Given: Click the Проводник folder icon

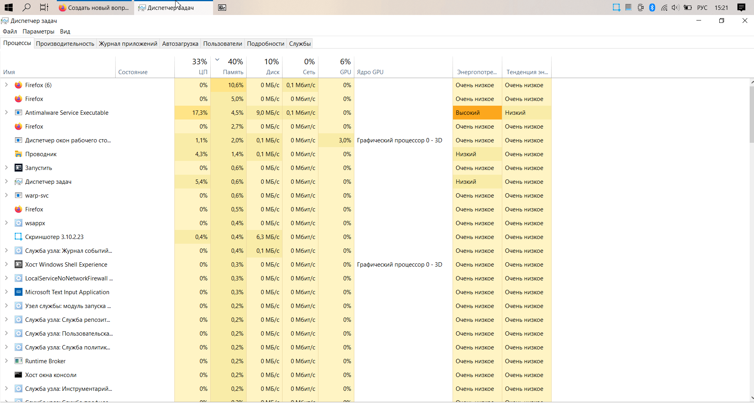Looking at the screenshot, I should tap(18, 154).
